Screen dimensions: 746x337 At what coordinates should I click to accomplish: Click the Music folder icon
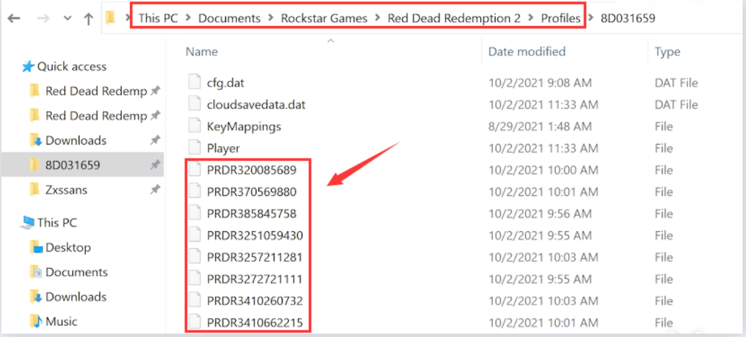pos(37,322)
